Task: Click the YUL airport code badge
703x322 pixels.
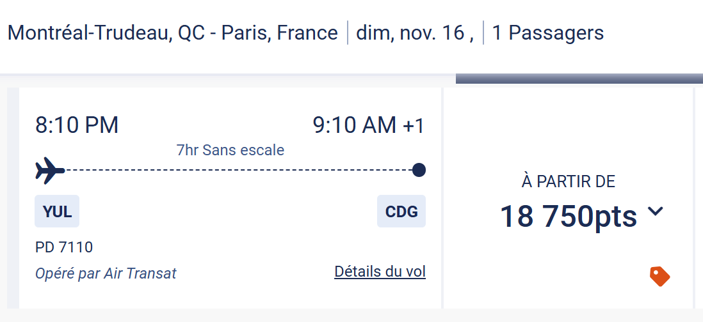Action: pyautogui.click(x=57, y=211)
